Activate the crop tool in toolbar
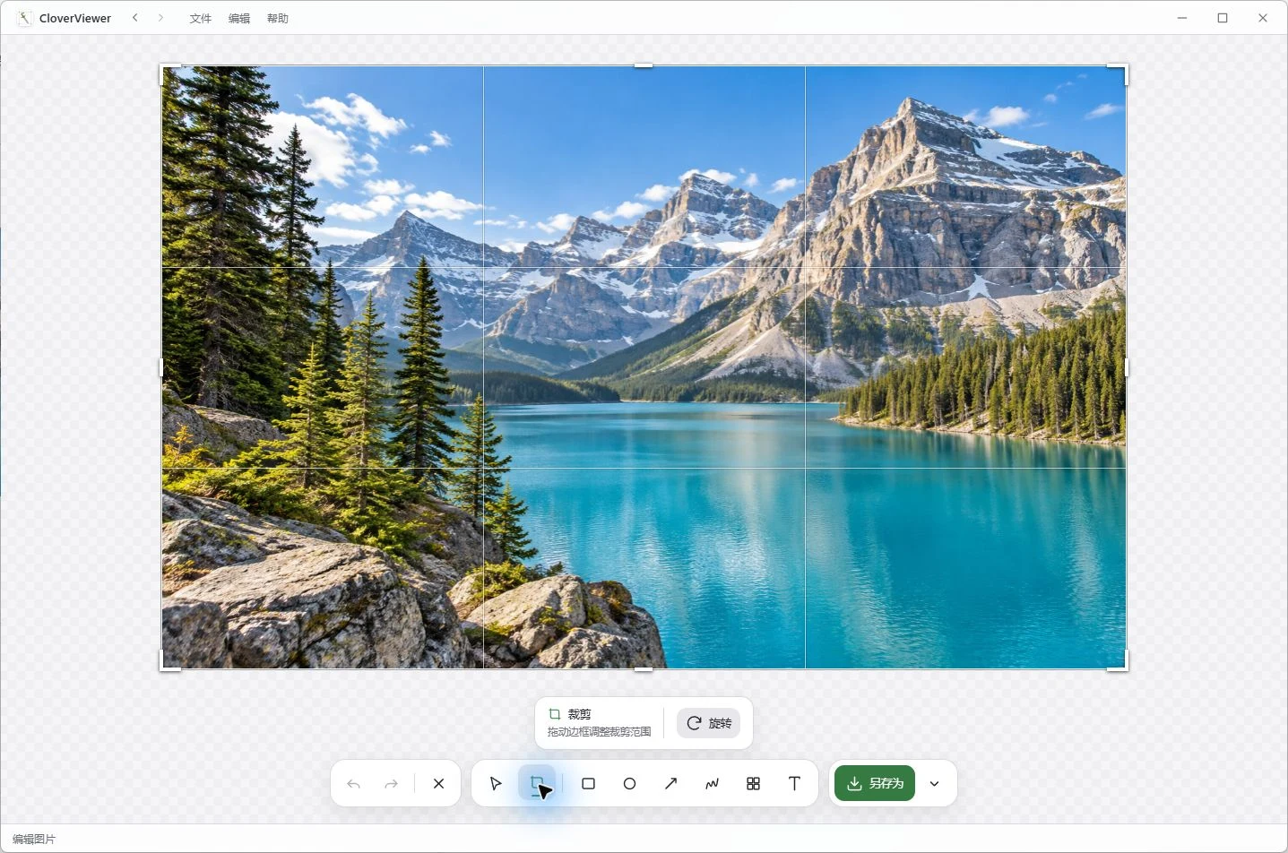Screen dimensions: 1288x853 (537, 784)
